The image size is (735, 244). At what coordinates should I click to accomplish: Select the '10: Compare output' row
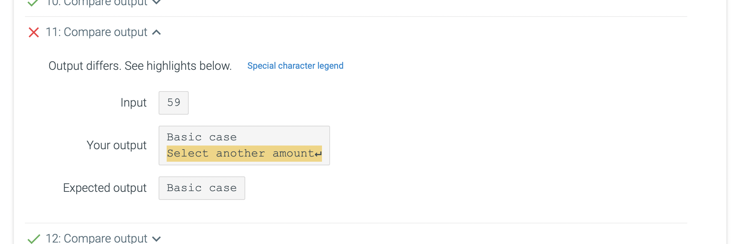click(103, 3)
